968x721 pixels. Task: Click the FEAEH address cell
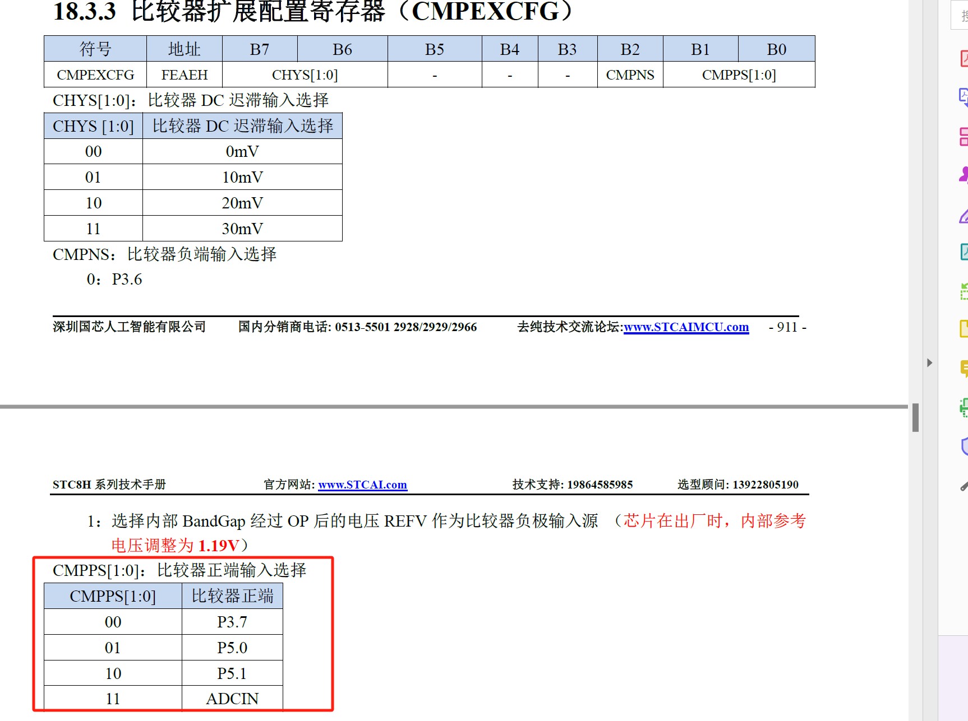click(185, 75)
